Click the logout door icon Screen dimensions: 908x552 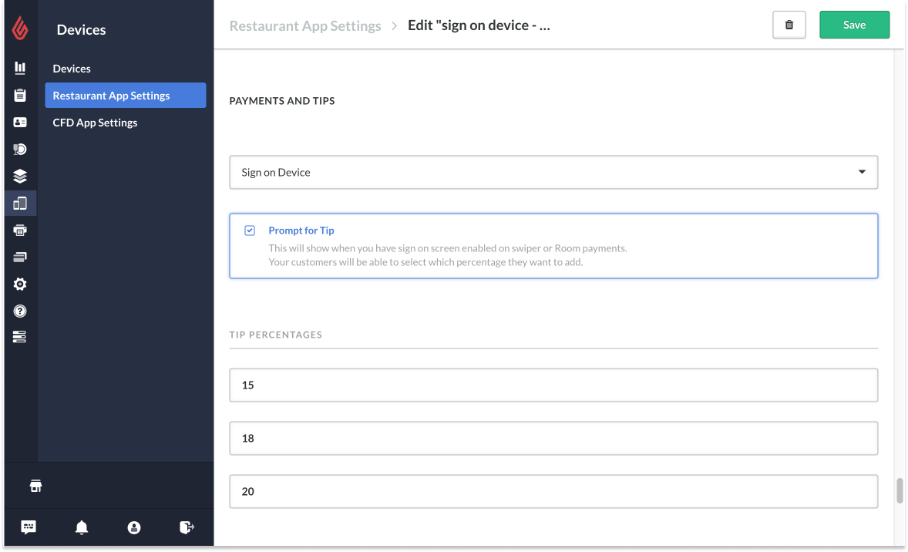point(187,527)
